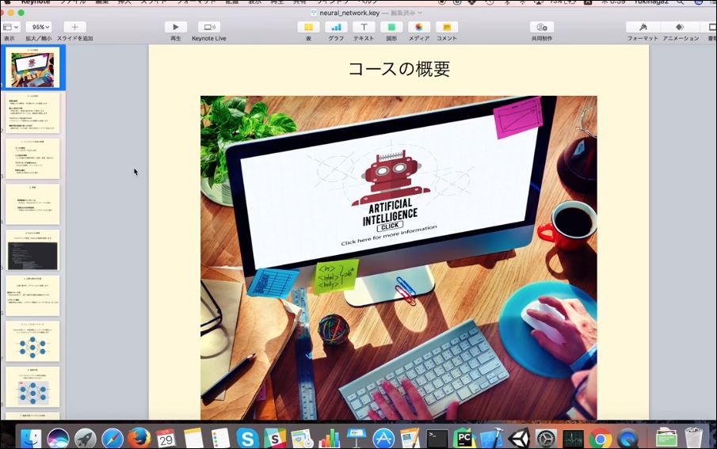Click the neural_network.key document title
Image resolution: width=717 pixels, height=449 pixels.
pos(349,13)
